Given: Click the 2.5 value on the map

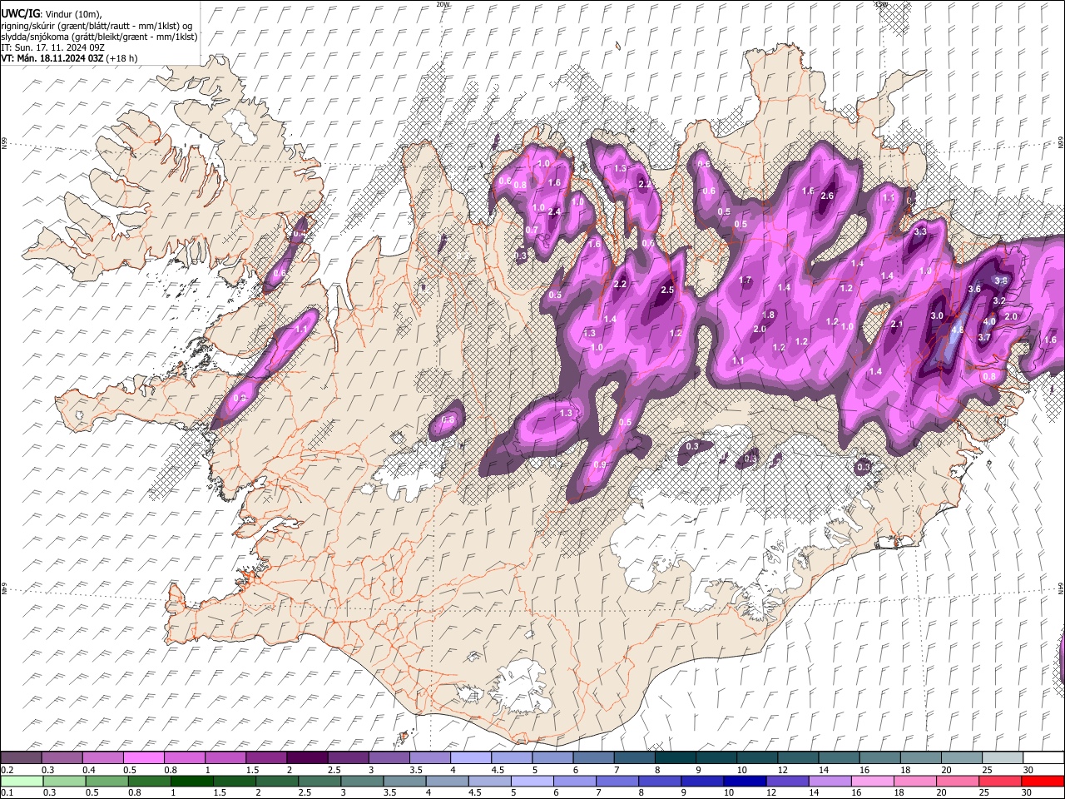Looking at the screenshot, I should [x=667, y=290].
